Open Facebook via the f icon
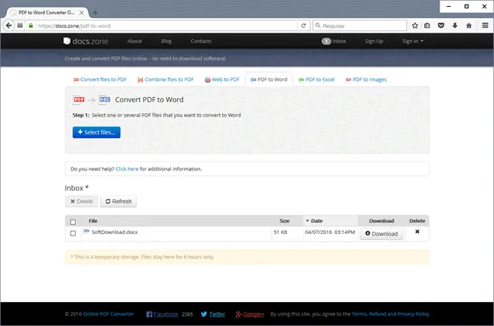 pyautogui.click(x=149, y=314)
